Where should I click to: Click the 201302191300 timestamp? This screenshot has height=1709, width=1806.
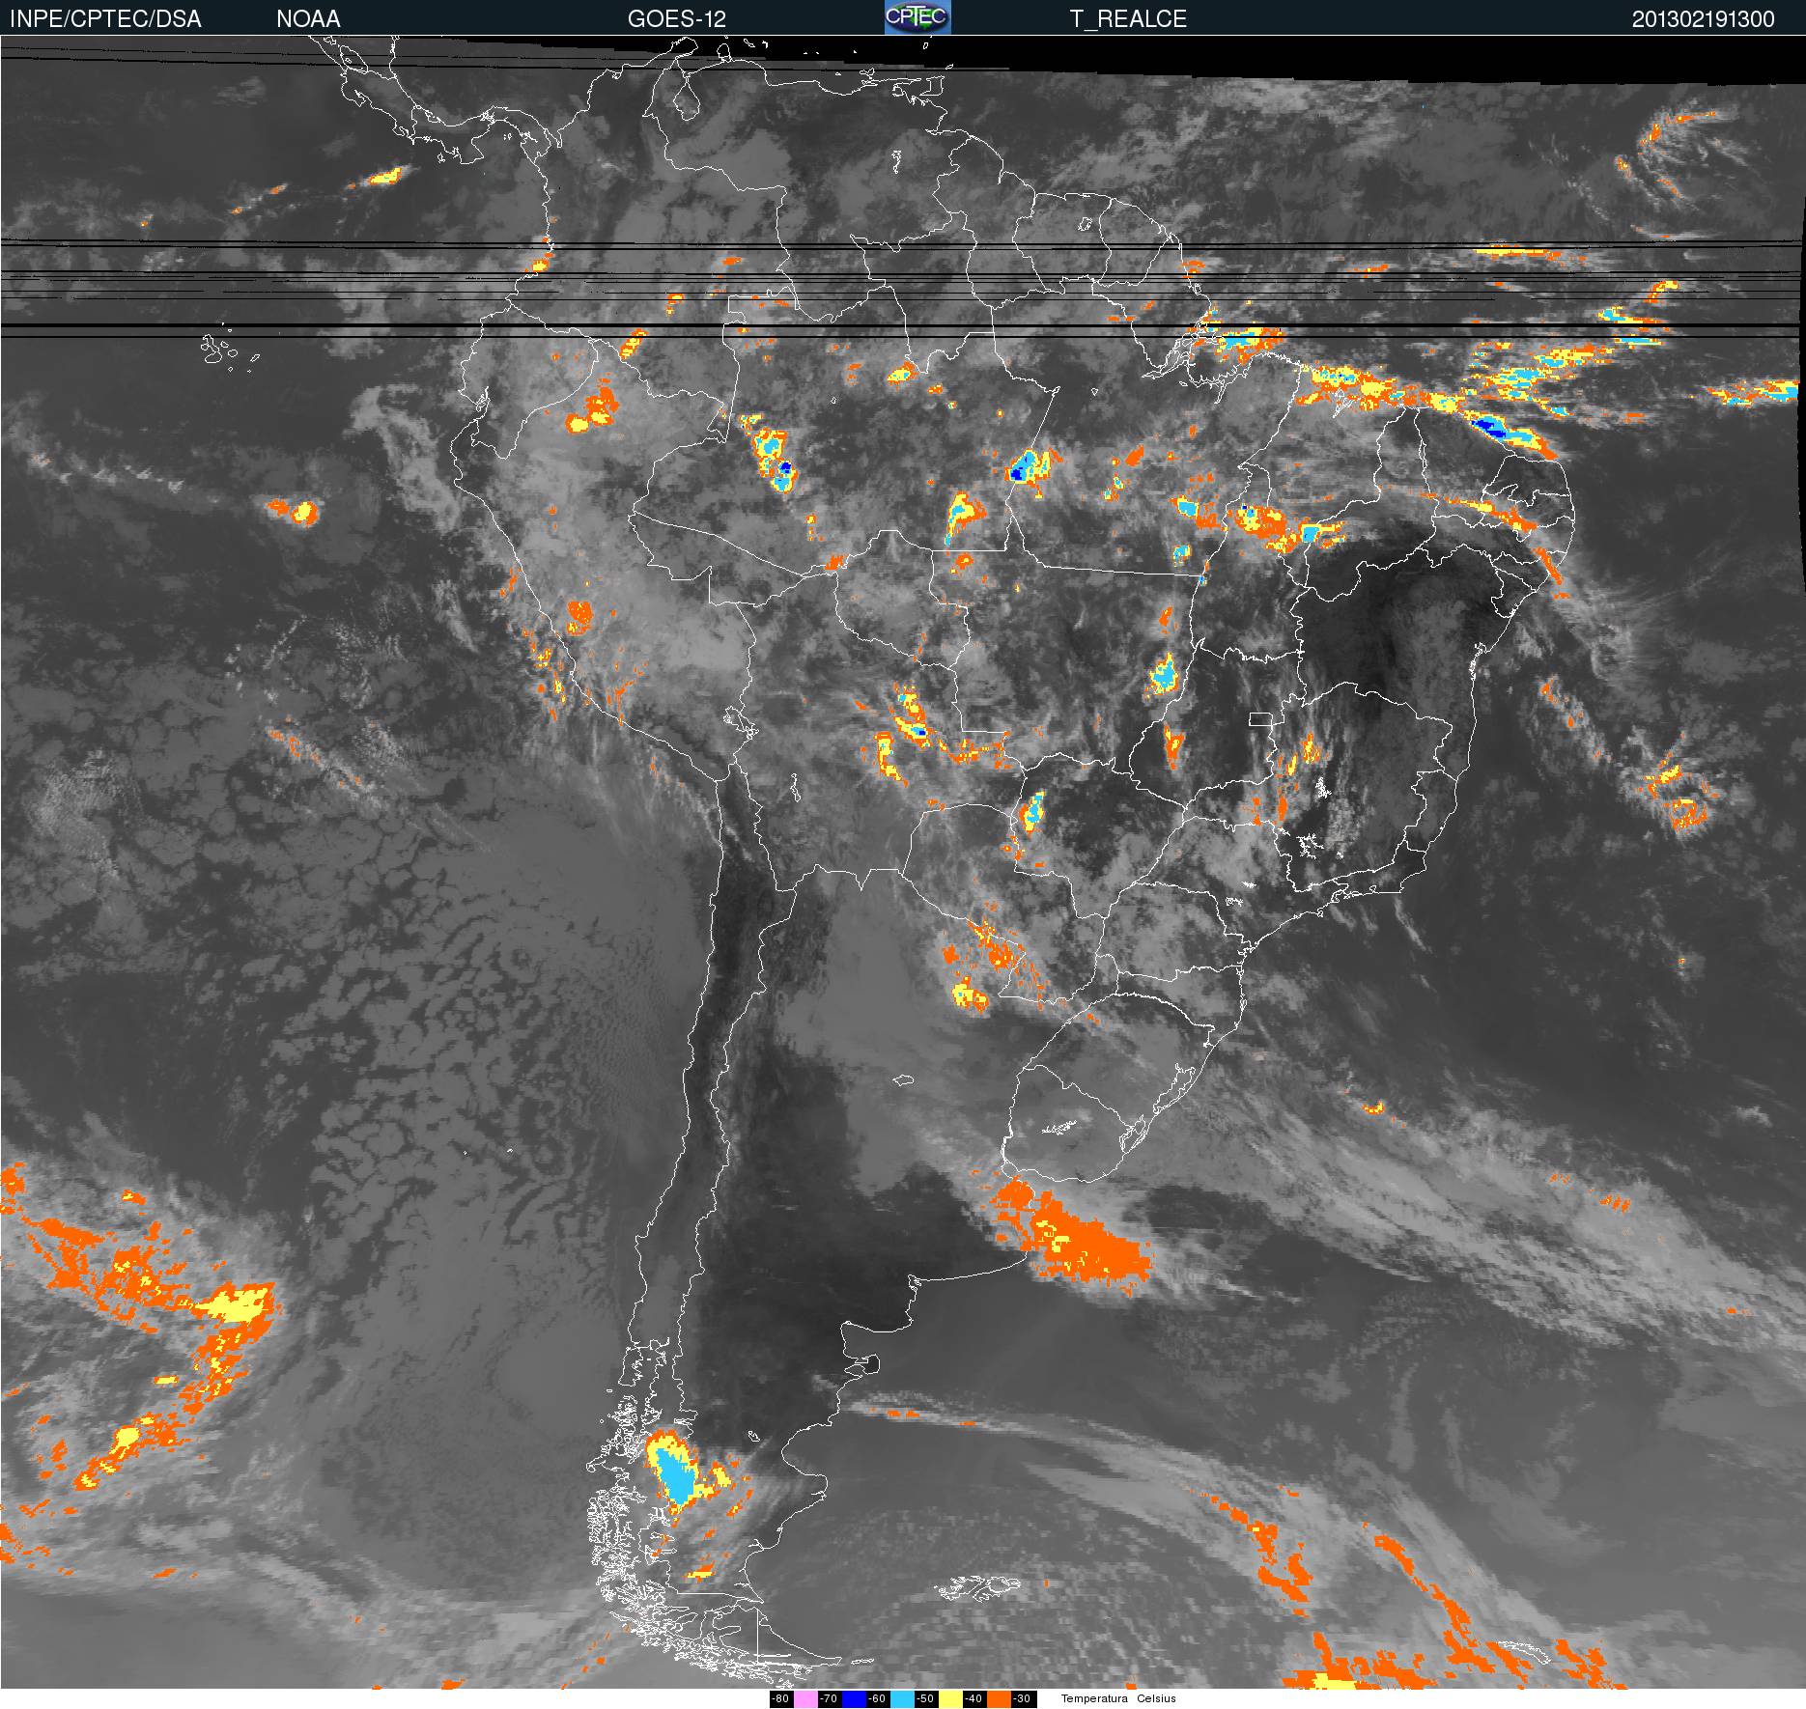point(1703,19)
